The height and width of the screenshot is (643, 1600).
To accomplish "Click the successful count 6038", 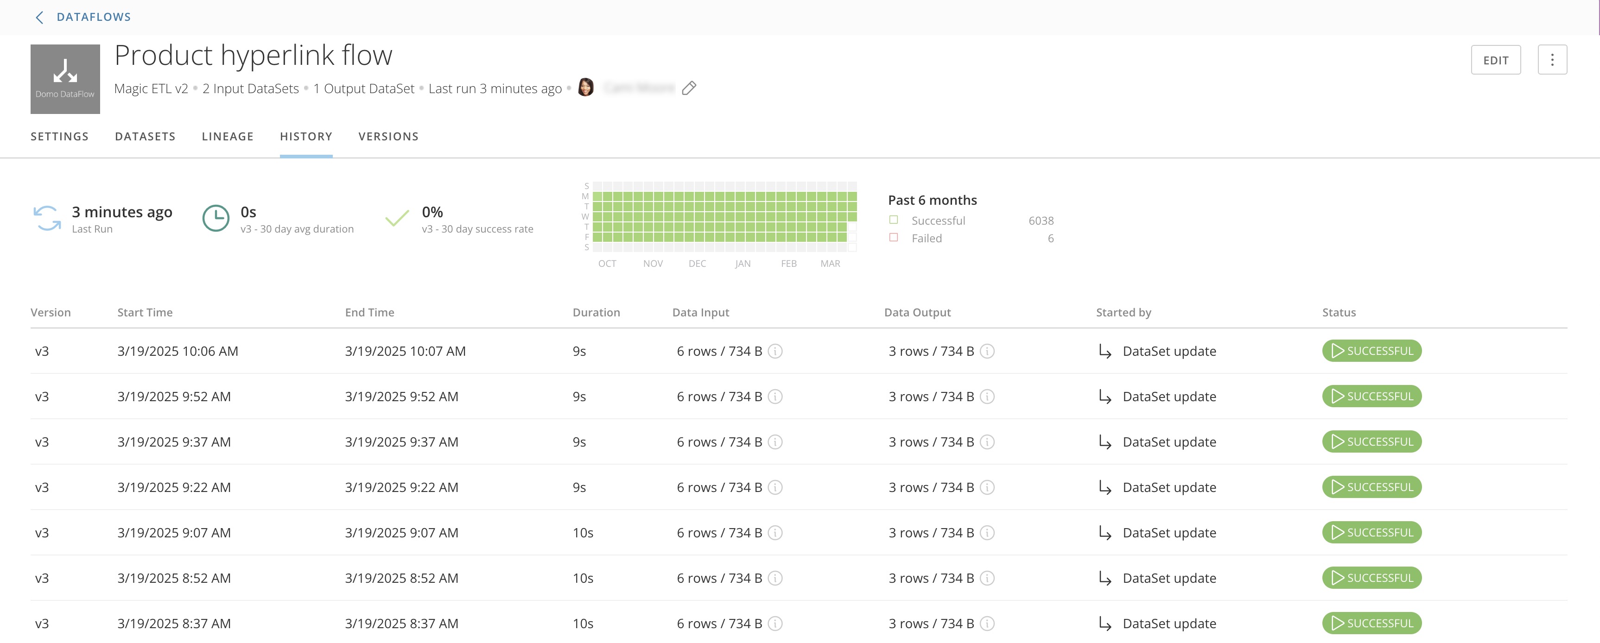I will click(x=1041, y=221).
